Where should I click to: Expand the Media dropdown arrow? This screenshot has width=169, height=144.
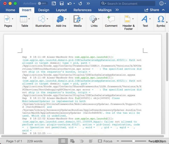pyautogui.click(x=82, y=19)
